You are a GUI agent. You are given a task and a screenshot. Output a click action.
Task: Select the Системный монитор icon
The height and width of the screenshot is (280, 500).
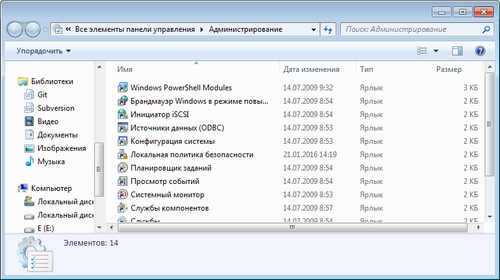[x=122, y=195]
